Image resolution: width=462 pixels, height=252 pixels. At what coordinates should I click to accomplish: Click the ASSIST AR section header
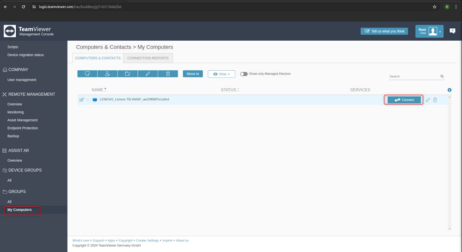(x=18, y=151)
